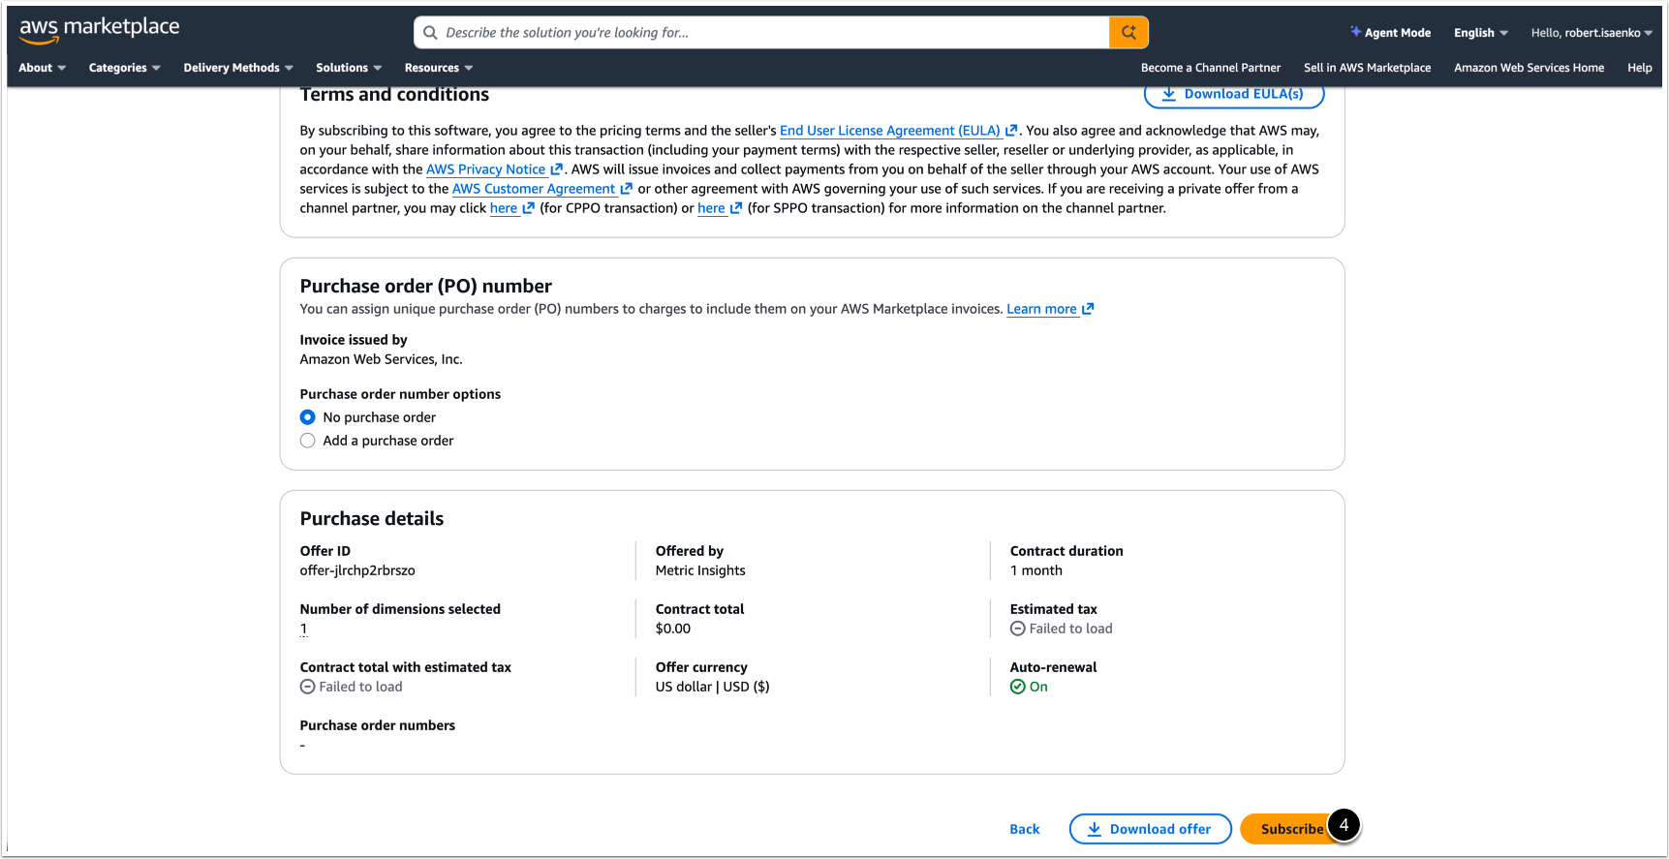Select the No purchase order option
1669x859 pixels.
click(x=308, y=417)
